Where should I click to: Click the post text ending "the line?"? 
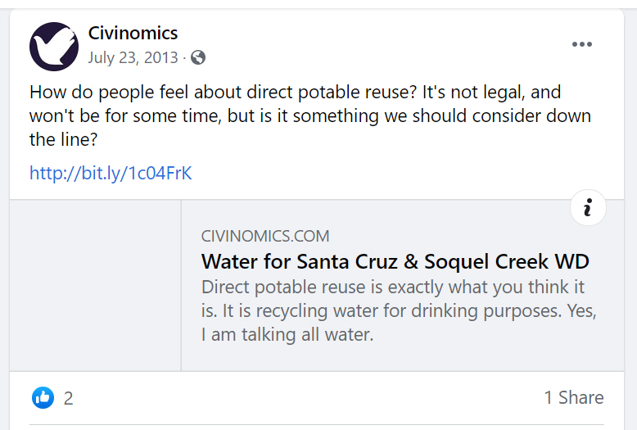pyautogui.click(x=64, y=139)
